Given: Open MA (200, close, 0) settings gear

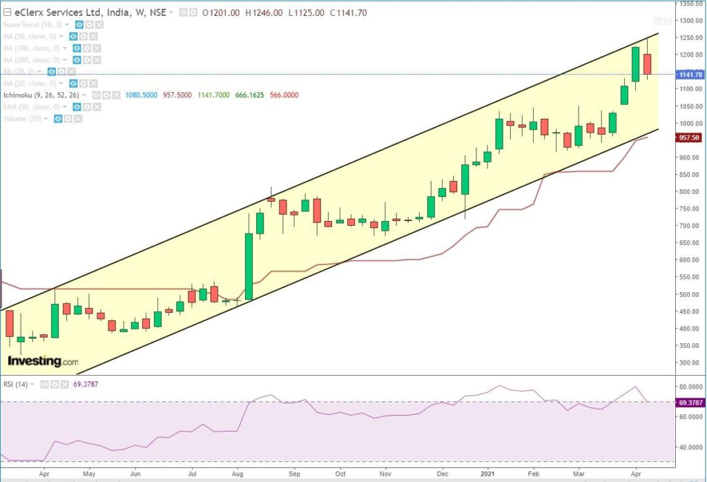Looking at the screenshot, I should (x=87, y=60).
